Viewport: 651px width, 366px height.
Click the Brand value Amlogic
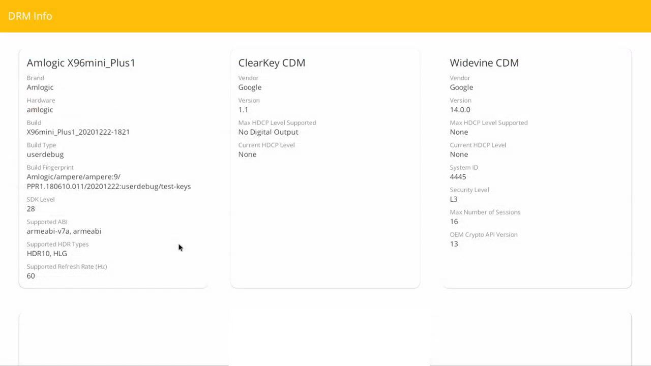(x=40, y=87)
